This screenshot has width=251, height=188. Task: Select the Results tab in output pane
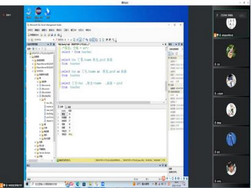tap(61, 107)
